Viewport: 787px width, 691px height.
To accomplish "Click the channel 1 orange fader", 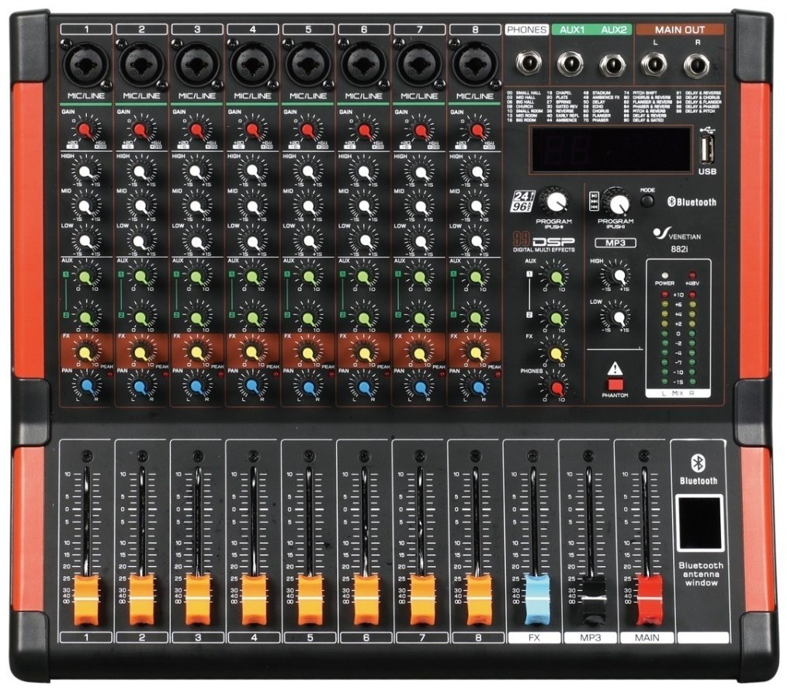I will coord(87,600).
